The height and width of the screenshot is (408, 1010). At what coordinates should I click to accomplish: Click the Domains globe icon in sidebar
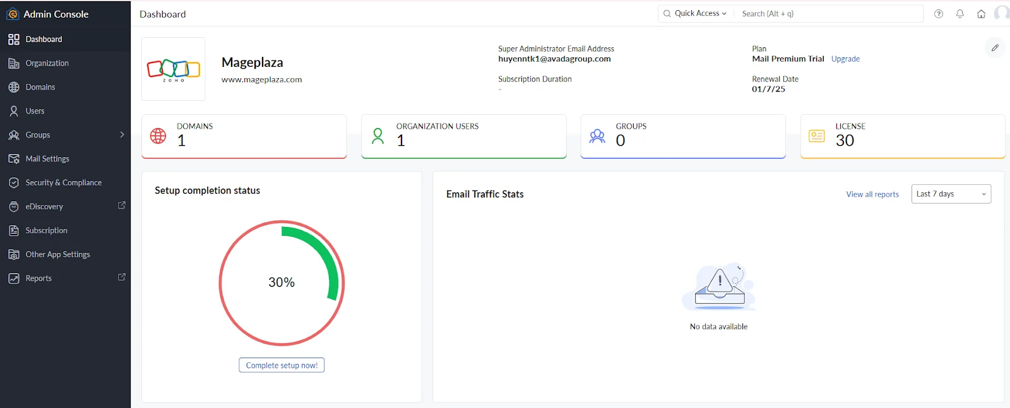pyautogui.click(x=14, y=87)
